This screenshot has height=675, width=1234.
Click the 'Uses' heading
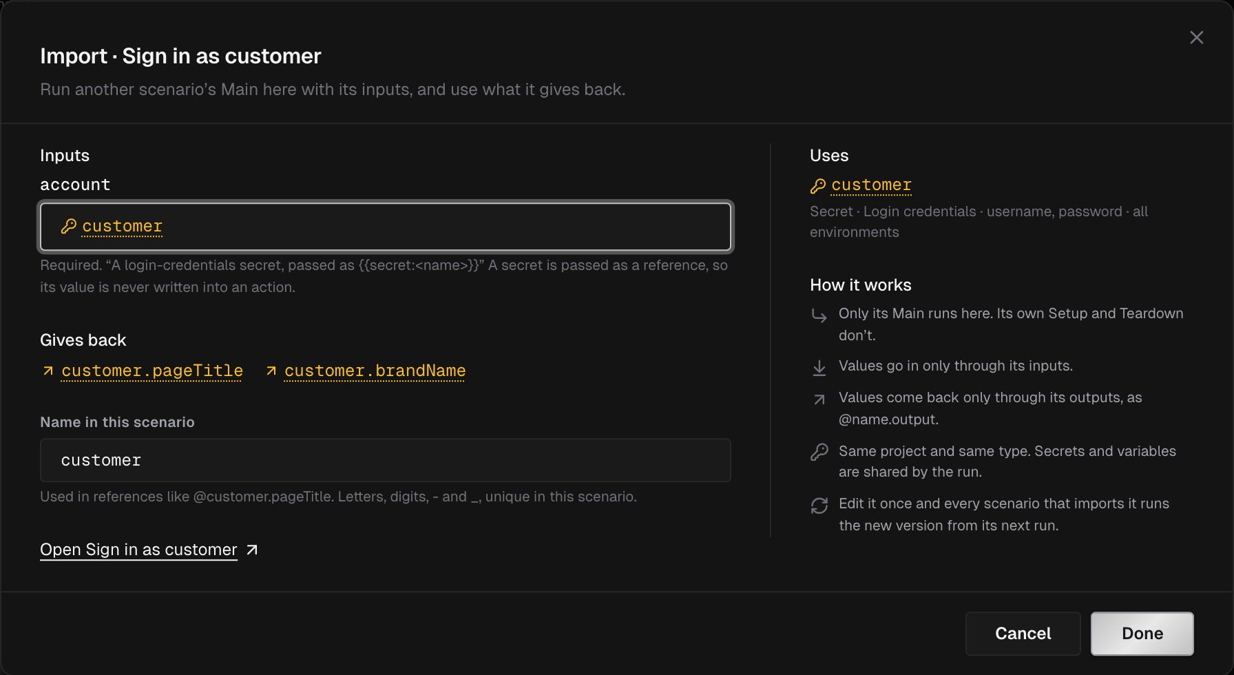pos(829,156)
